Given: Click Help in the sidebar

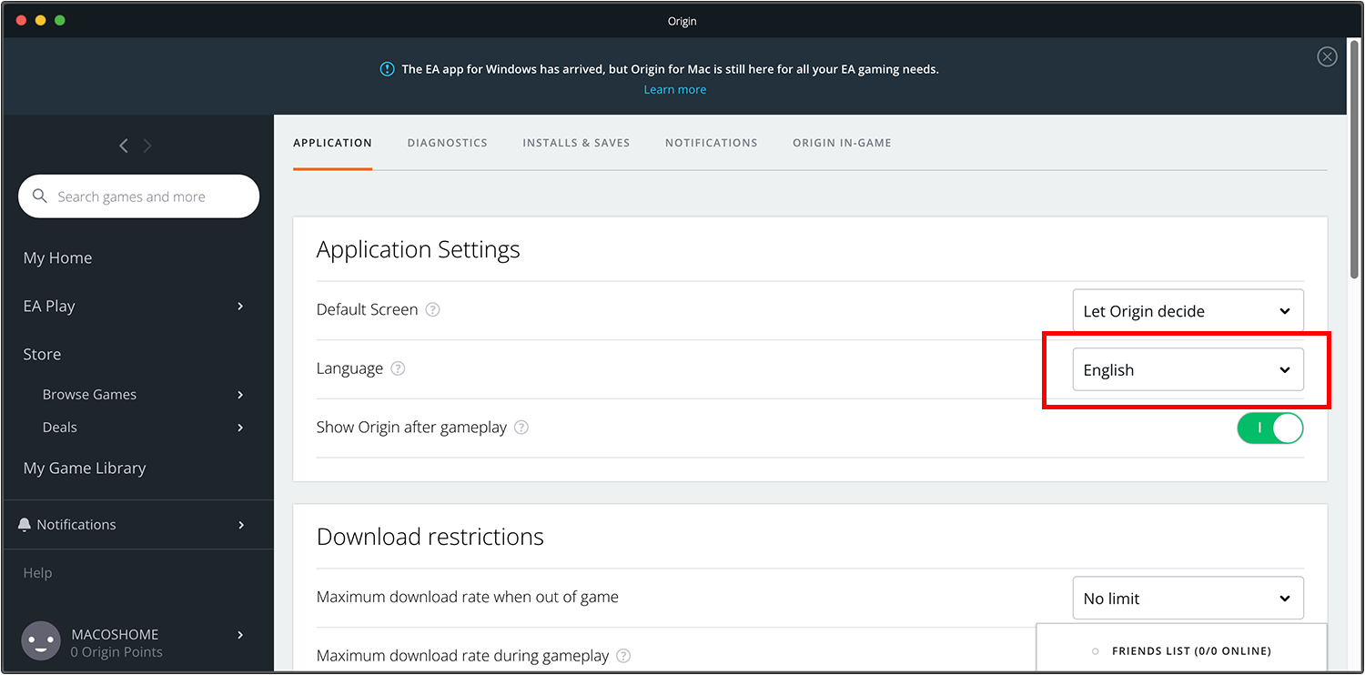Looking at the screenshot, I should [x=37, y=573].
